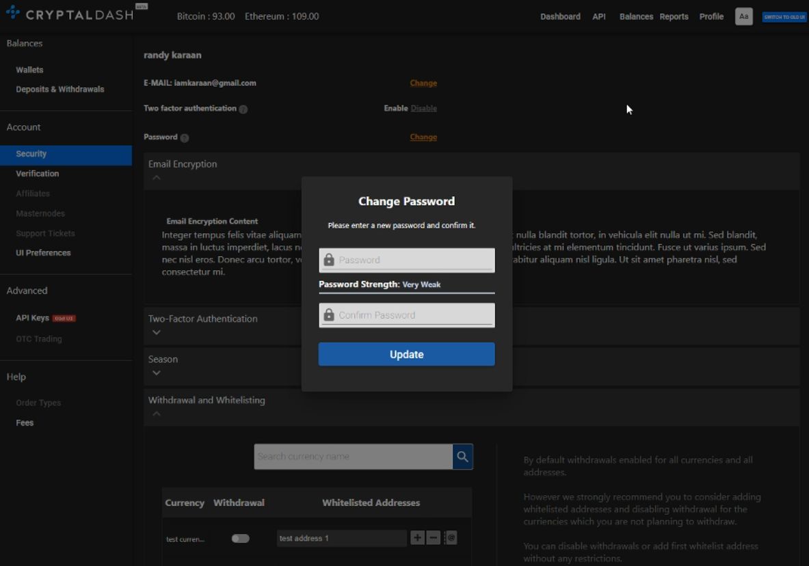Click the currency search magnifier icon

[x=462, y=457]
